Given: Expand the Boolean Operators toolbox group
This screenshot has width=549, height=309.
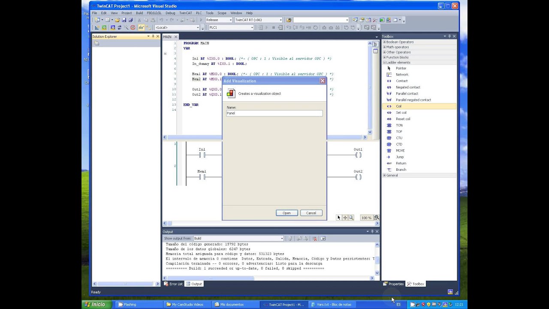Looking at the screenshot, I should (384, 42).
